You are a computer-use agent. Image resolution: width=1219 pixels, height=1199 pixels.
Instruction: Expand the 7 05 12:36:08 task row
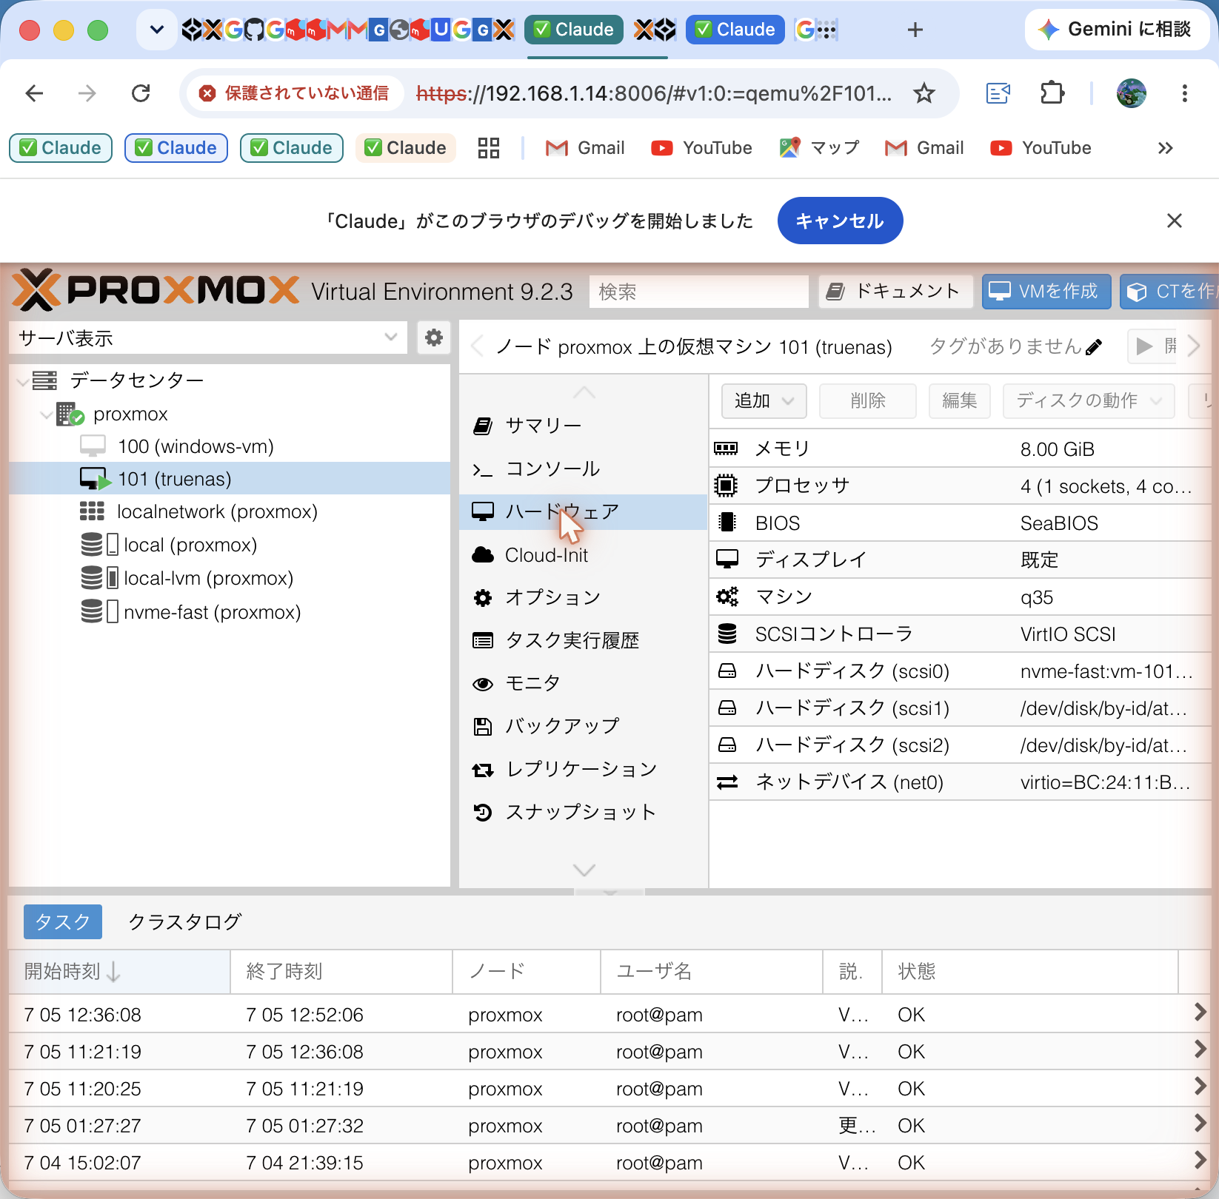point(1200,1012)
